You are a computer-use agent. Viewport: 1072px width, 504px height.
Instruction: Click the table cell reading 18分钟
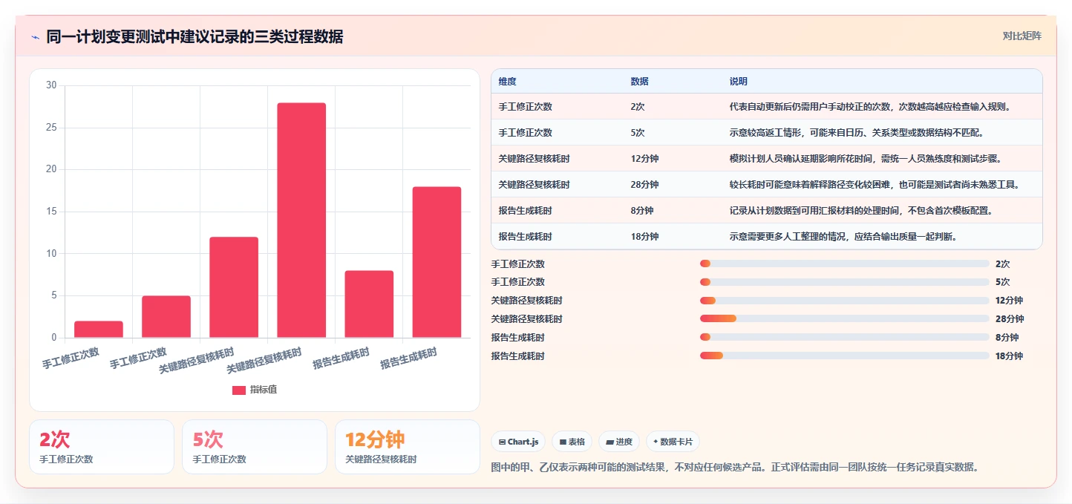[644, 237]
